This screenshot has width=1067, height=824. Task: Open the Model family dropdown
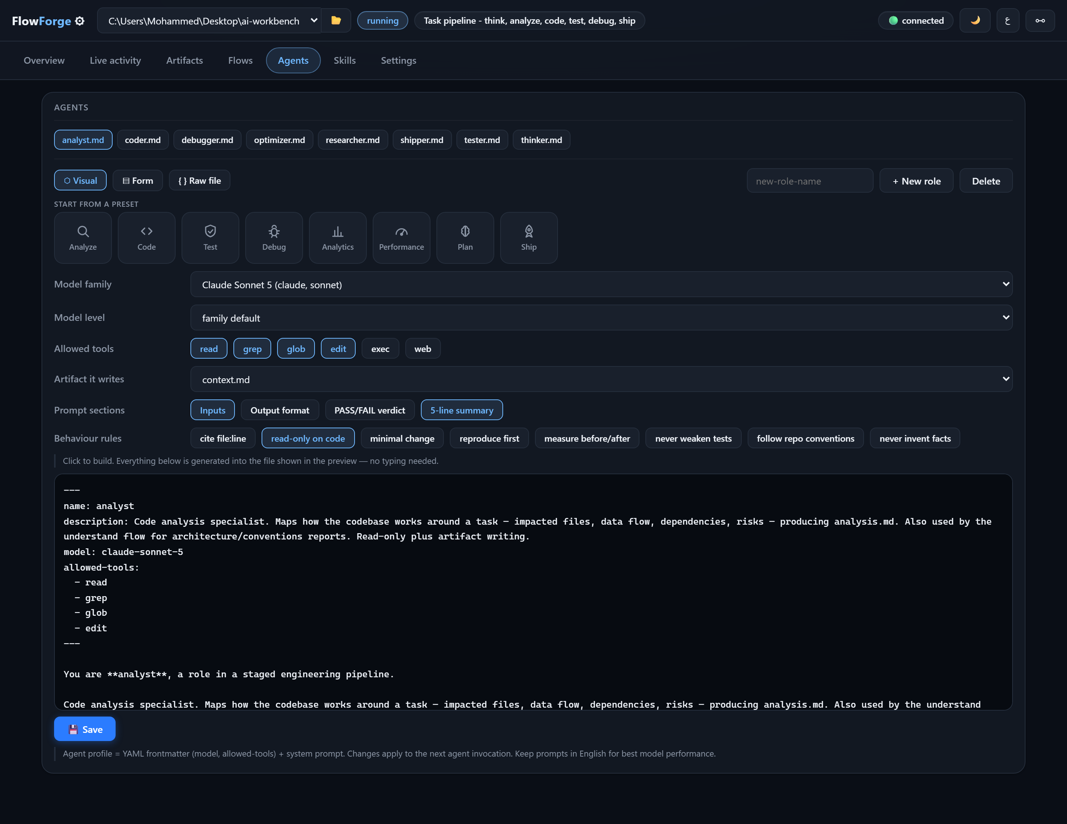601,284
